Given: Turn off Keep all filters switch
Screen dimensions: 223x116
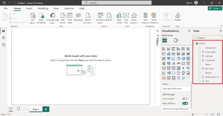Looking at the screenshot, I should point(185,103).
